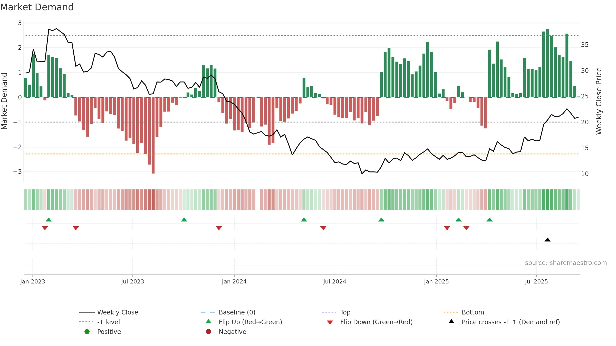Click the vertical Market Demand axis title
Viewport: 616px width, 346px height.
[x=4, y=101]
